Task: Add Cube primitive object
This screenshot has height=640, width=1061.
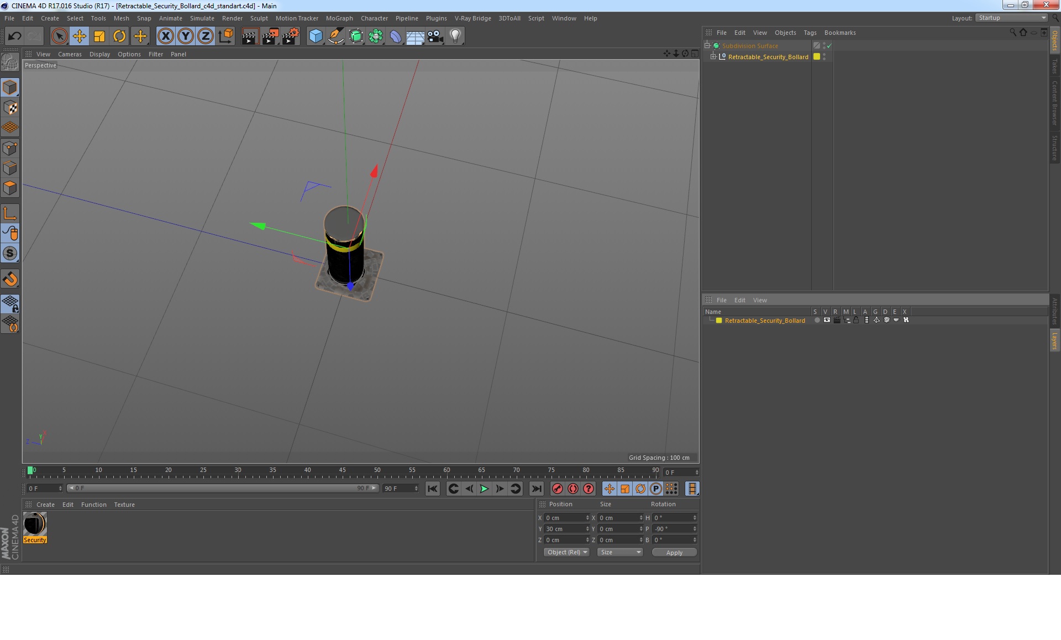Action: click(316, 36)
